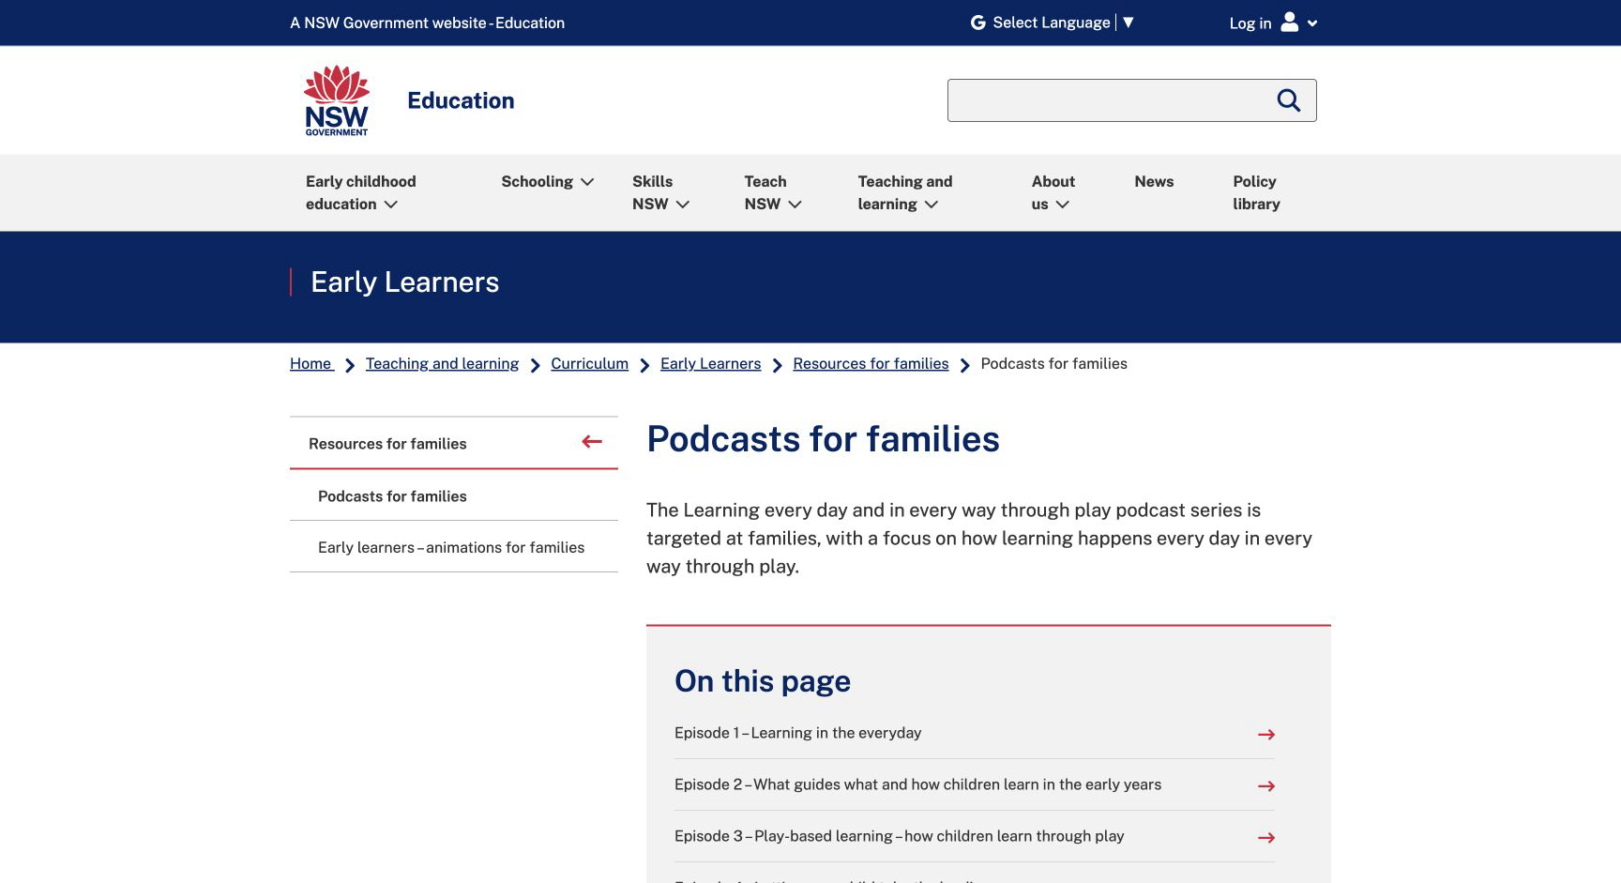1621x883 pixels.
Task: Click the Podcasts for families breadcrumb text
Action: click(1053, 363)
